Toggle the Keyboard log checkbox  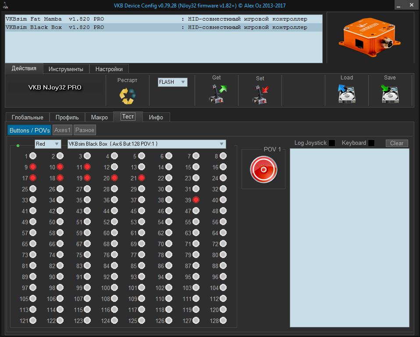point(371,143)
